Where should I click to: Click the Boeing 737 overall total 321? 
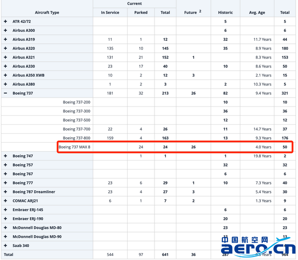(x=285, y=93)
